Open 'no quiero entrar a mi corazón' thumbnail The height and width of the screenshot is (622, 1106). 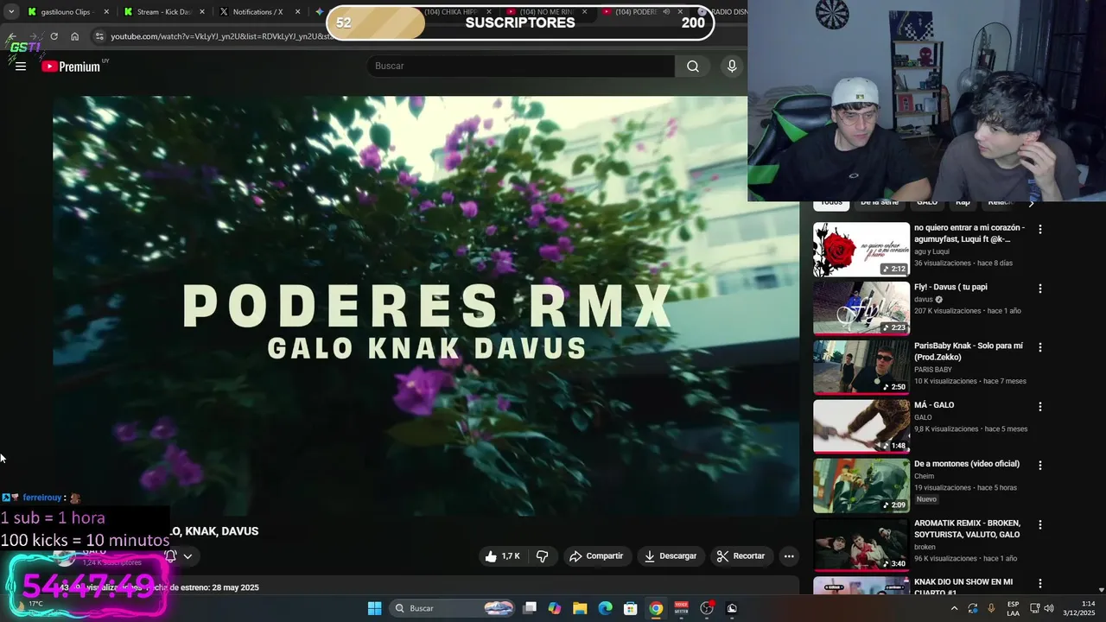coord(861,250)
